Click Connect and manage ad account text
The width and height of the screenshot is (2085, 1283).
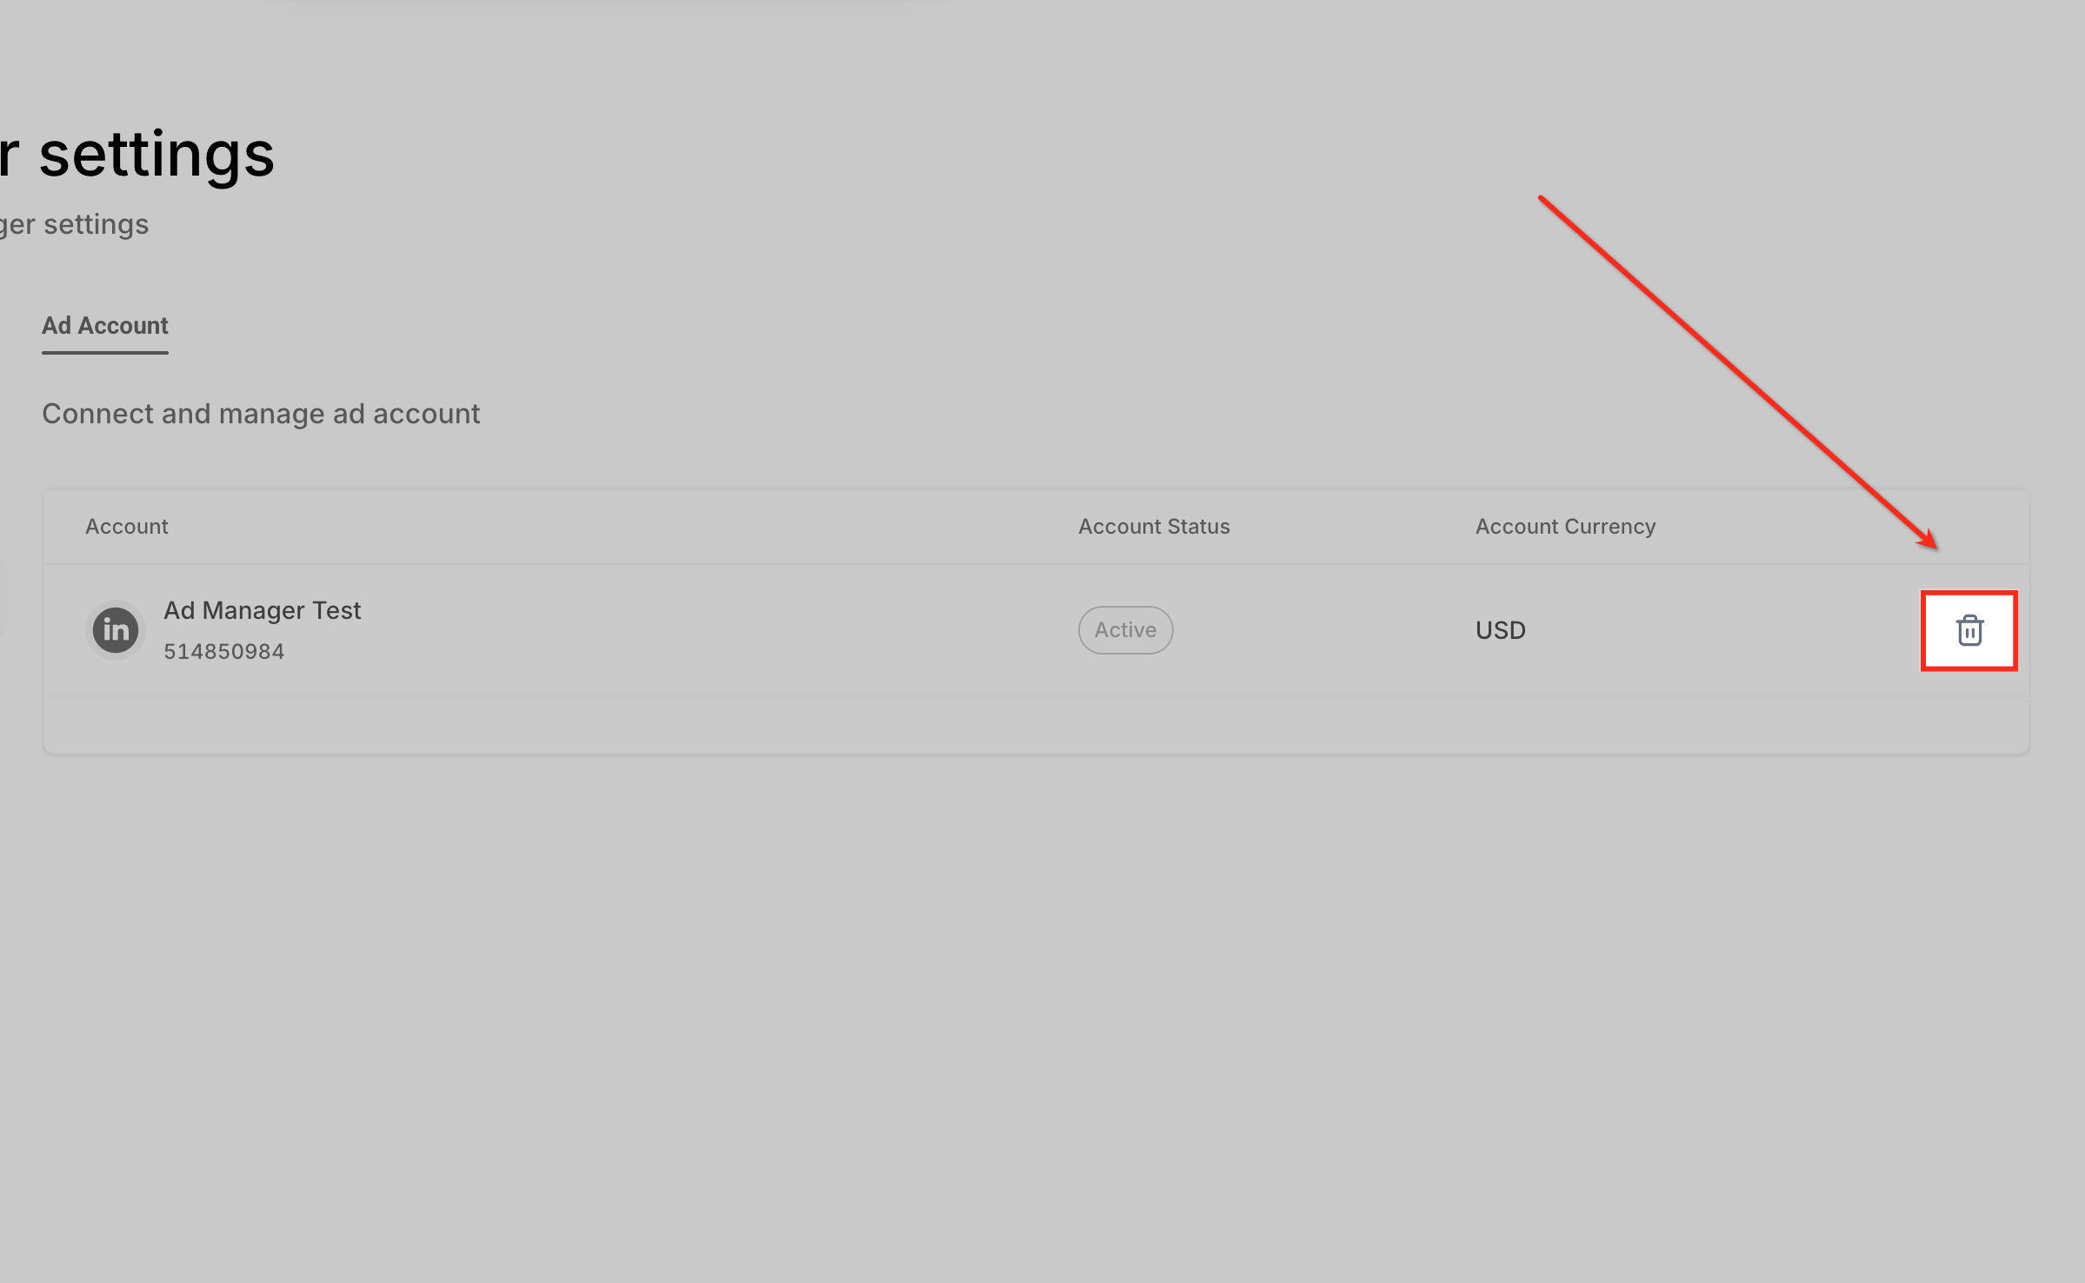(261, 414)
